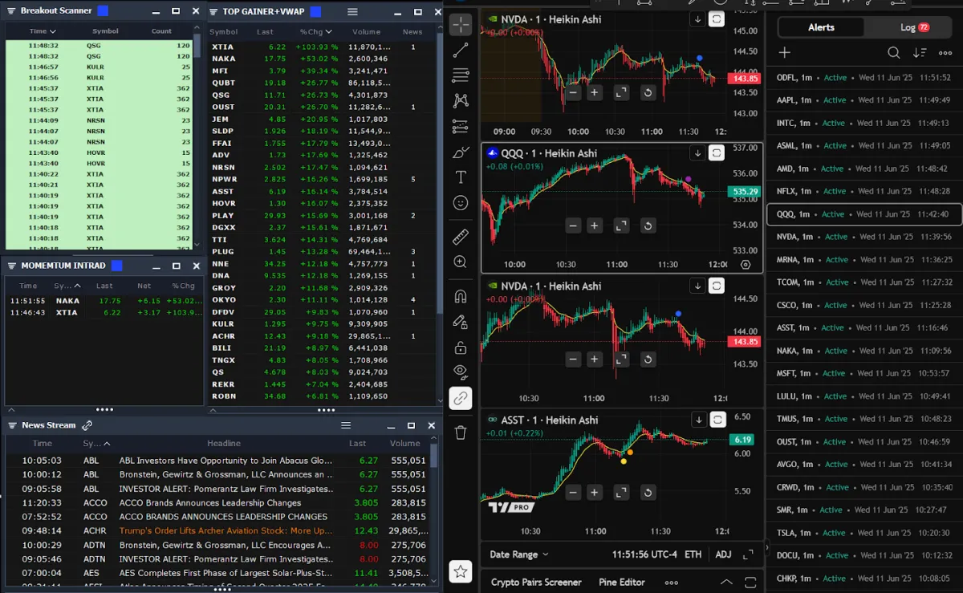Zoom in on the QQQ chart
The width and height of the screenshot is (963, 593).
(x=595, y=226)
